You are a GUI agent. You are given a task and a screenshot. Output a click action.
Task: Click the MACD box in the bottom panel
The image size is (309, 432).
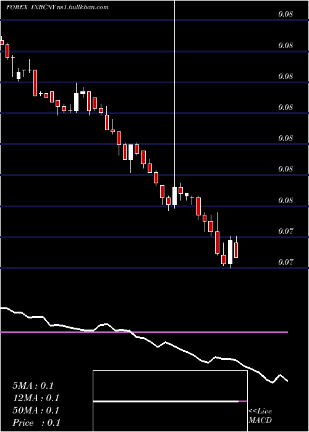(x=170, y=401)
